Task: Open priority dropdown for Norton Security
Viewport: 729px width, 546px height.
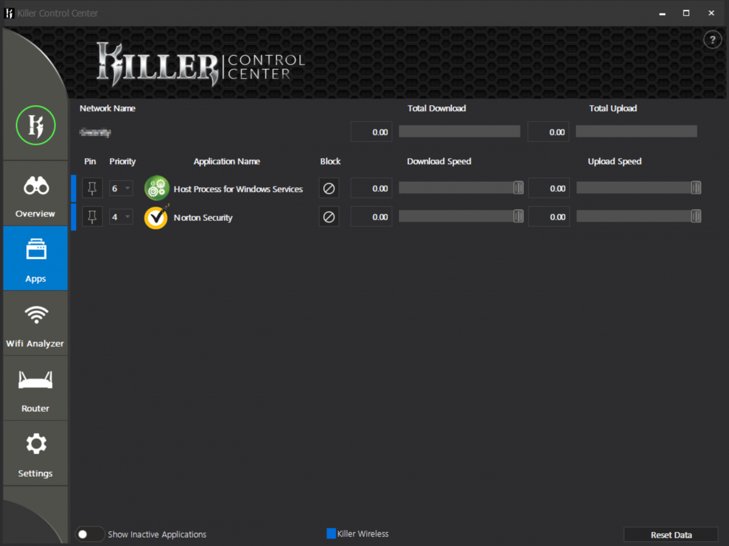Action: pos(121,217)
